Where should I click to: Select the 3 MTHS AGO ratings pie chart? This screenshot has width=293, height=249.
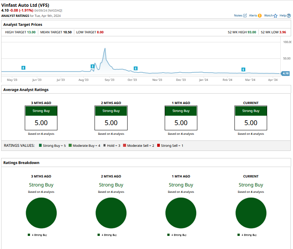pos(41,213)
